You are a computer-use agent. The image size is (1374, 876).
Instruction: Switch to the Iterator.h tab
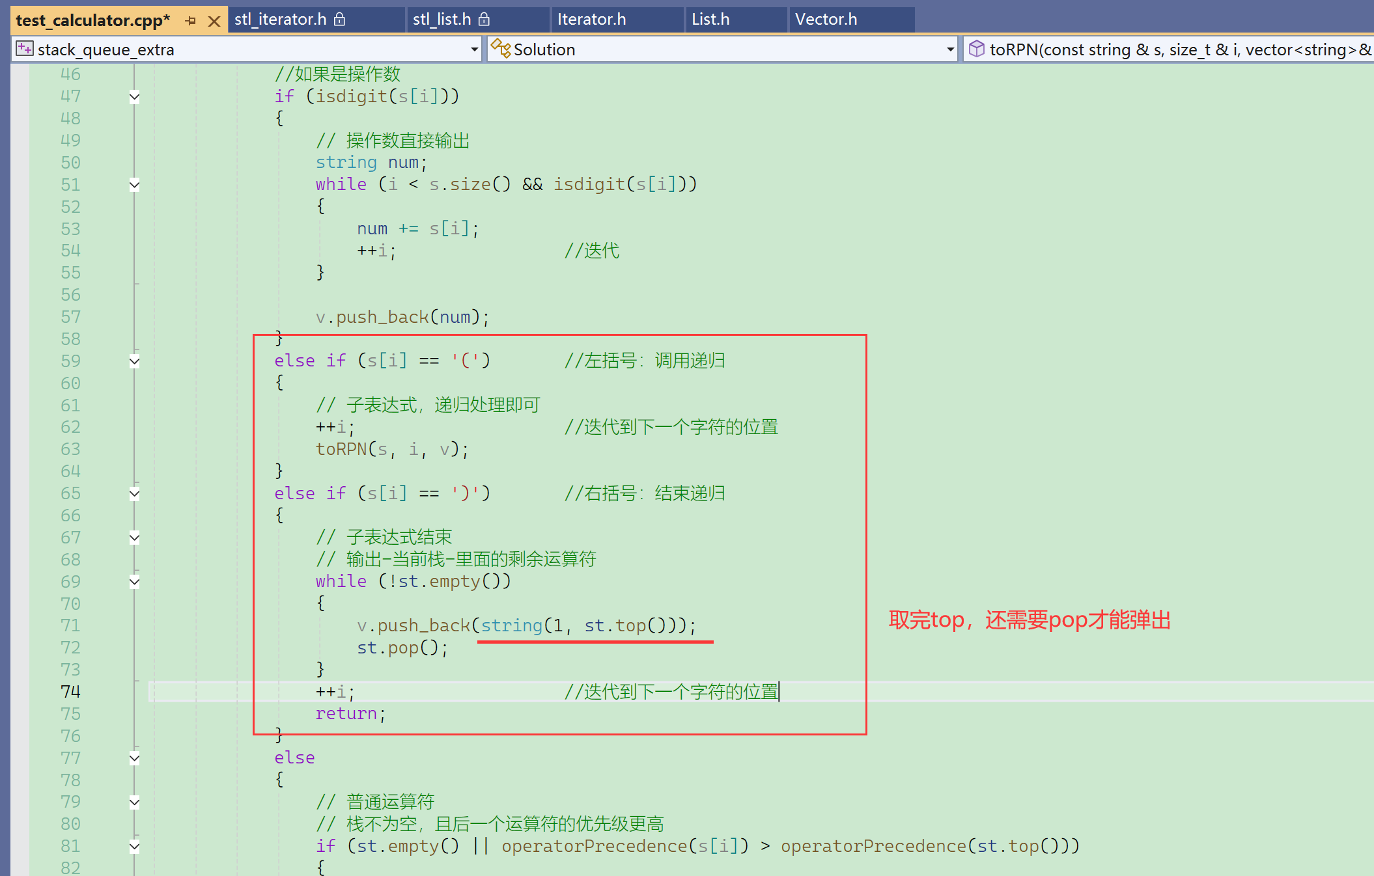[591, 20]
